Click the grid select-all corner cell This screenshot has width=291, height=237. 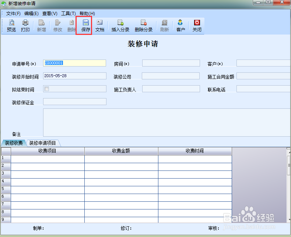pos(6,151)
